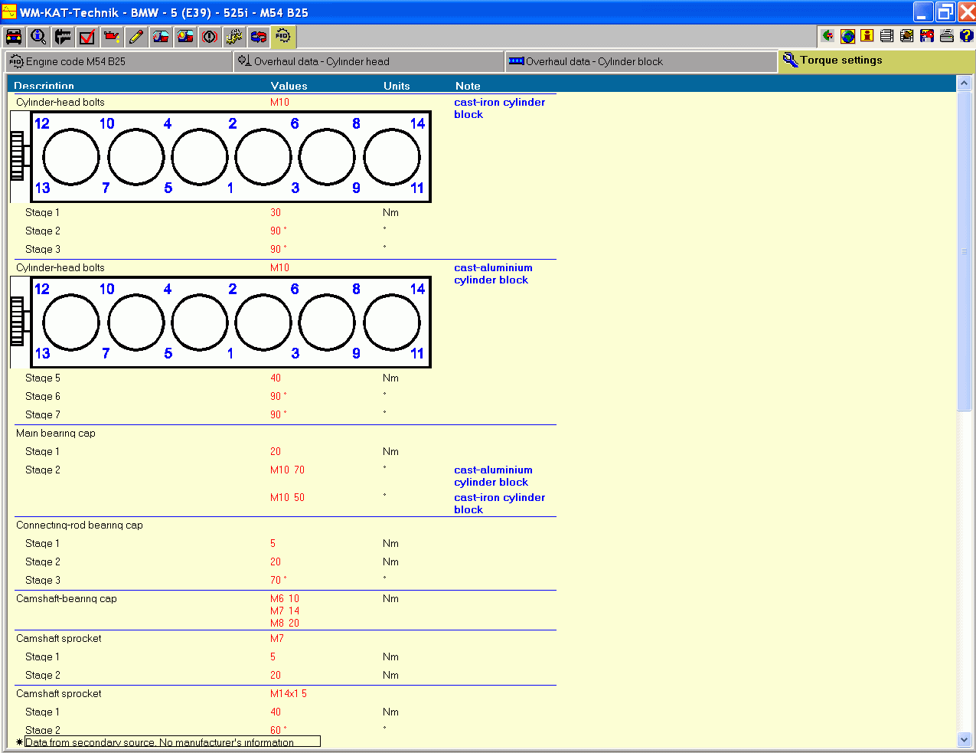The image size is (976, 753).
Task: Open the red oil can lubricants icon
Action: pyautogui.click(x=112, y=36)
